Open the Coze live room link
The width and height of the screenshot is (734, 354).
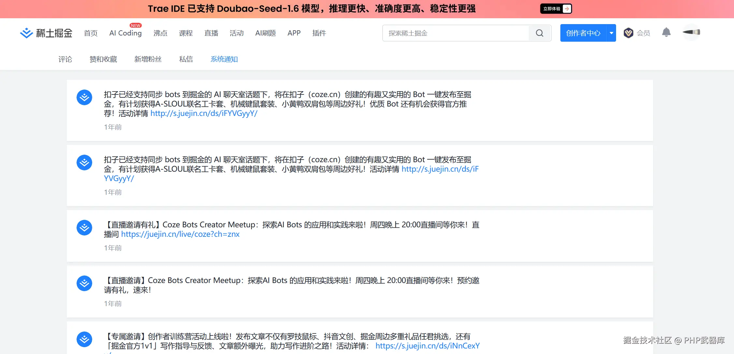point(180,234)
